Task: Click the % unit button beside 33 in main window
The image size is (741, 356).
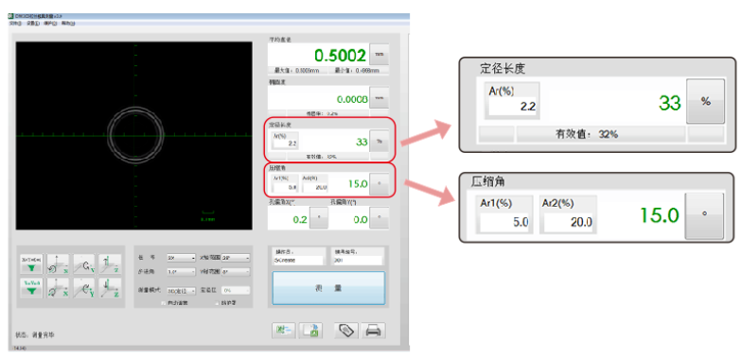Action: tap(379, 141)
